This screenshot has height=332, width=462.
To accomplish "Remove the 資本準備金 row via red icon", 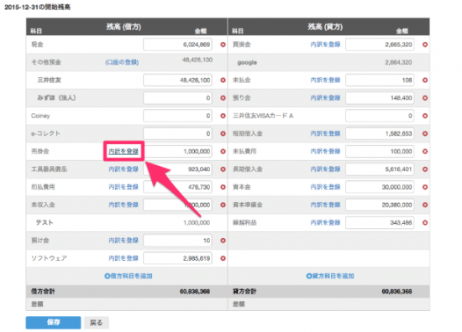I will pos(425,205).
